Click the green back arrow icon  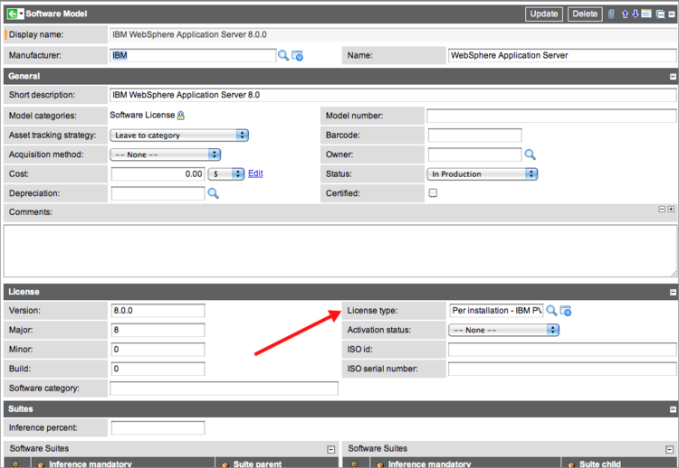(12, 14)
